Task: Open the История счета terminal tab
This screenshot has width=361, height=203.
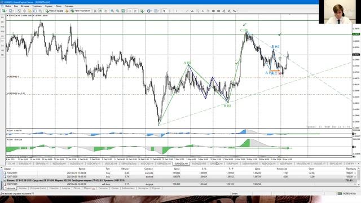Action: 38,188
